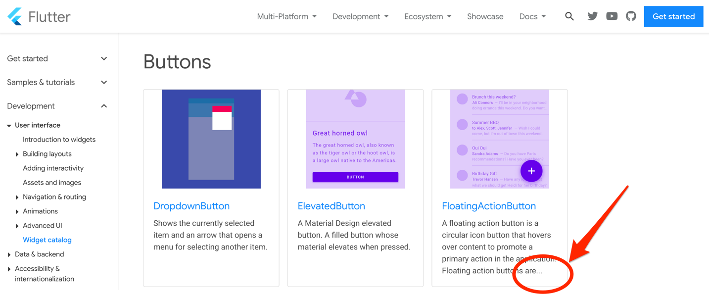Expand the Advanced UI tree arrow

point(17,226)
